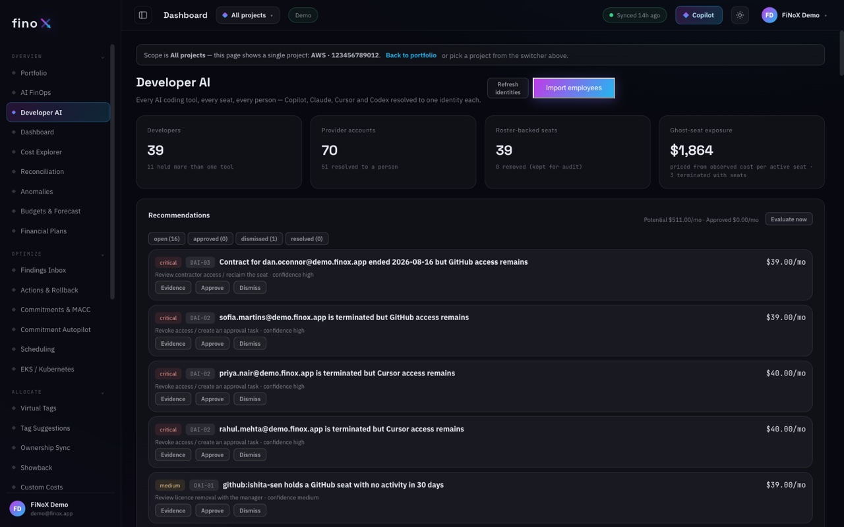Open EKS / Kubernetes page
Viewport: 844px width, 527px height.
(58, 369)
